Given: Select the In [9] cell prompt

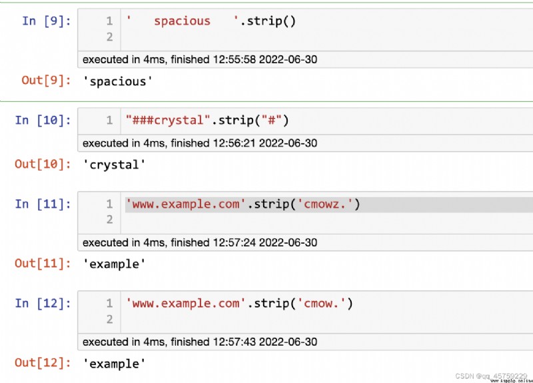Looking at the screenshot, I should [47, 21].
